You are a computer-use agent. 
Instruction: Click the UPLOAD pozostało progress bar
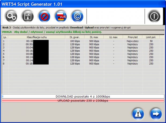tap(83, 101)
